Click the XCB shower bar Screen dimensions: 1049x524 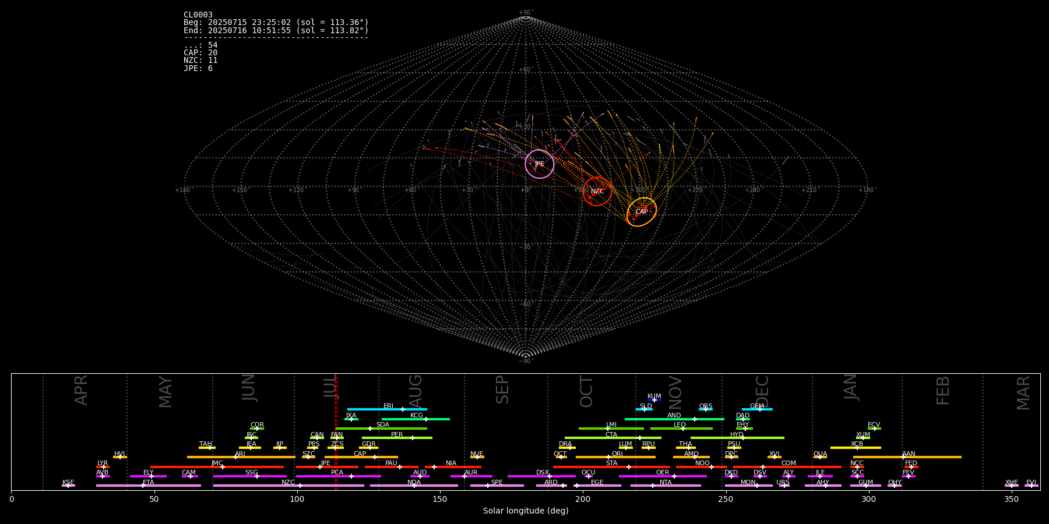(x=856, y=448)
